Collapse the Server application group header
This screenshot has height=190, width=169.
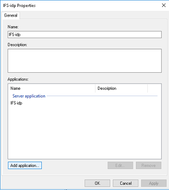29,96
